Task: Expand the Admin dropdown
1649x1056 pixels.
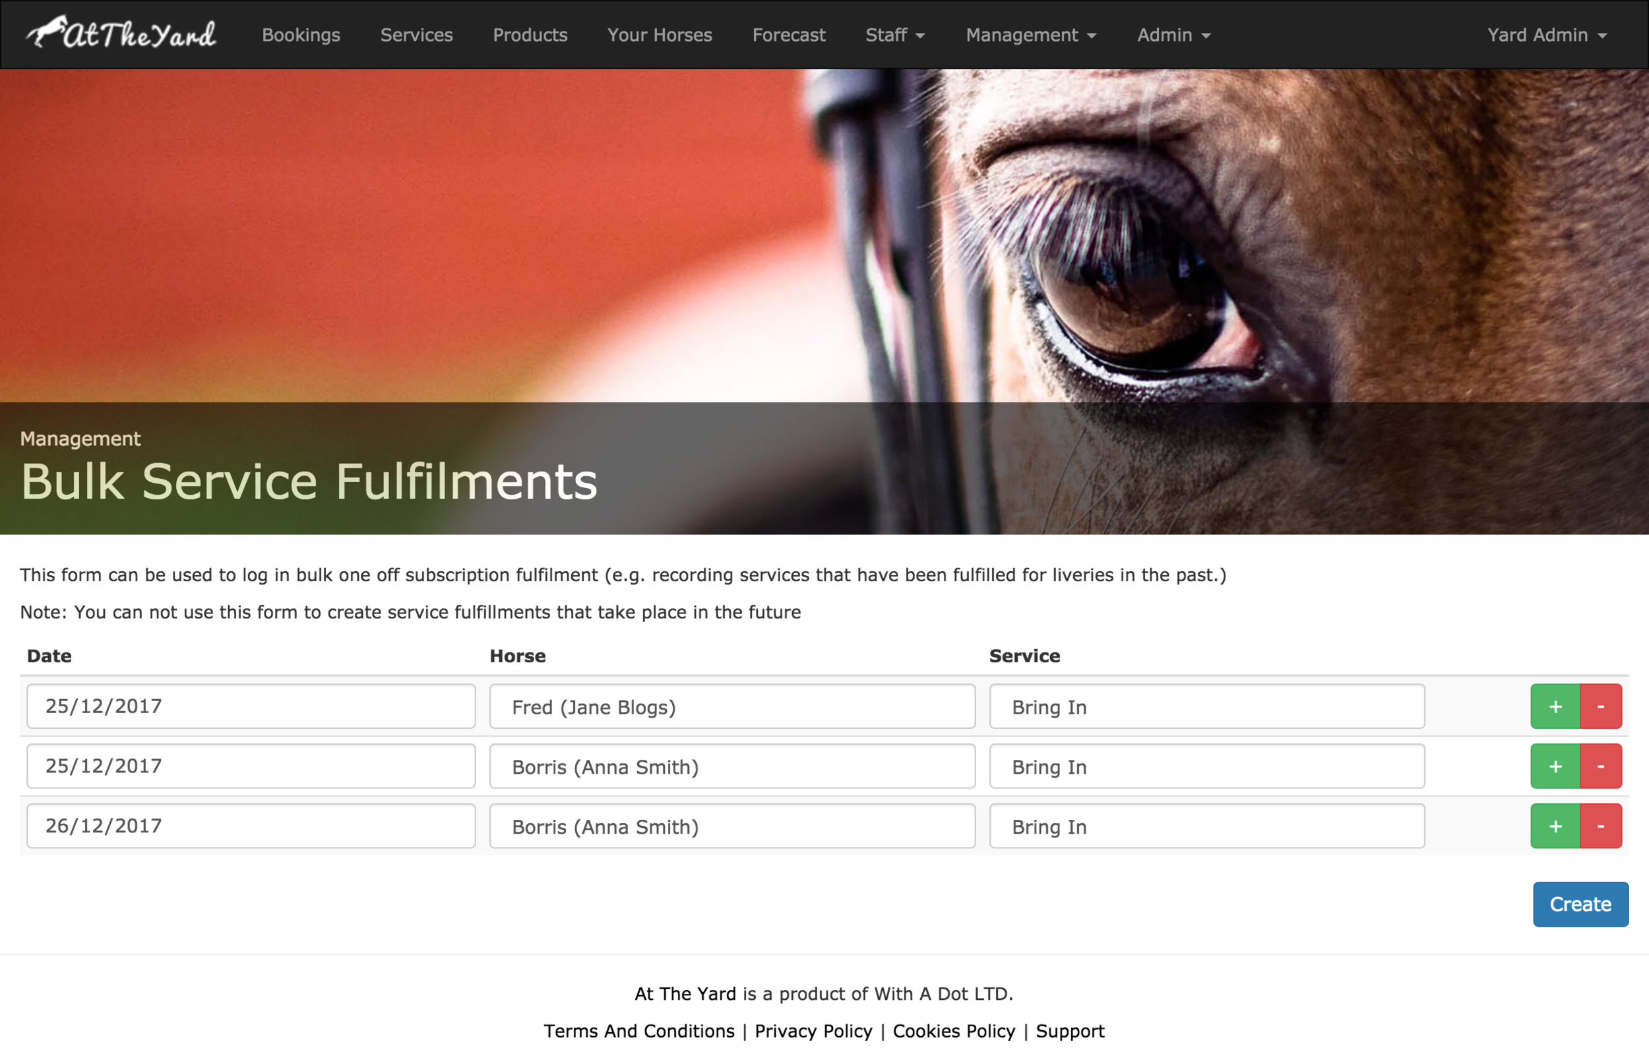Action: pyautogui.click(x=1174, y=35)
